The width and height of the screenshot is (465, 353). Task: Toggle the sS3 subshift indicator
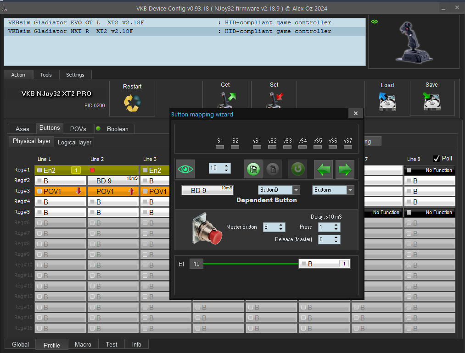[287, 147]
